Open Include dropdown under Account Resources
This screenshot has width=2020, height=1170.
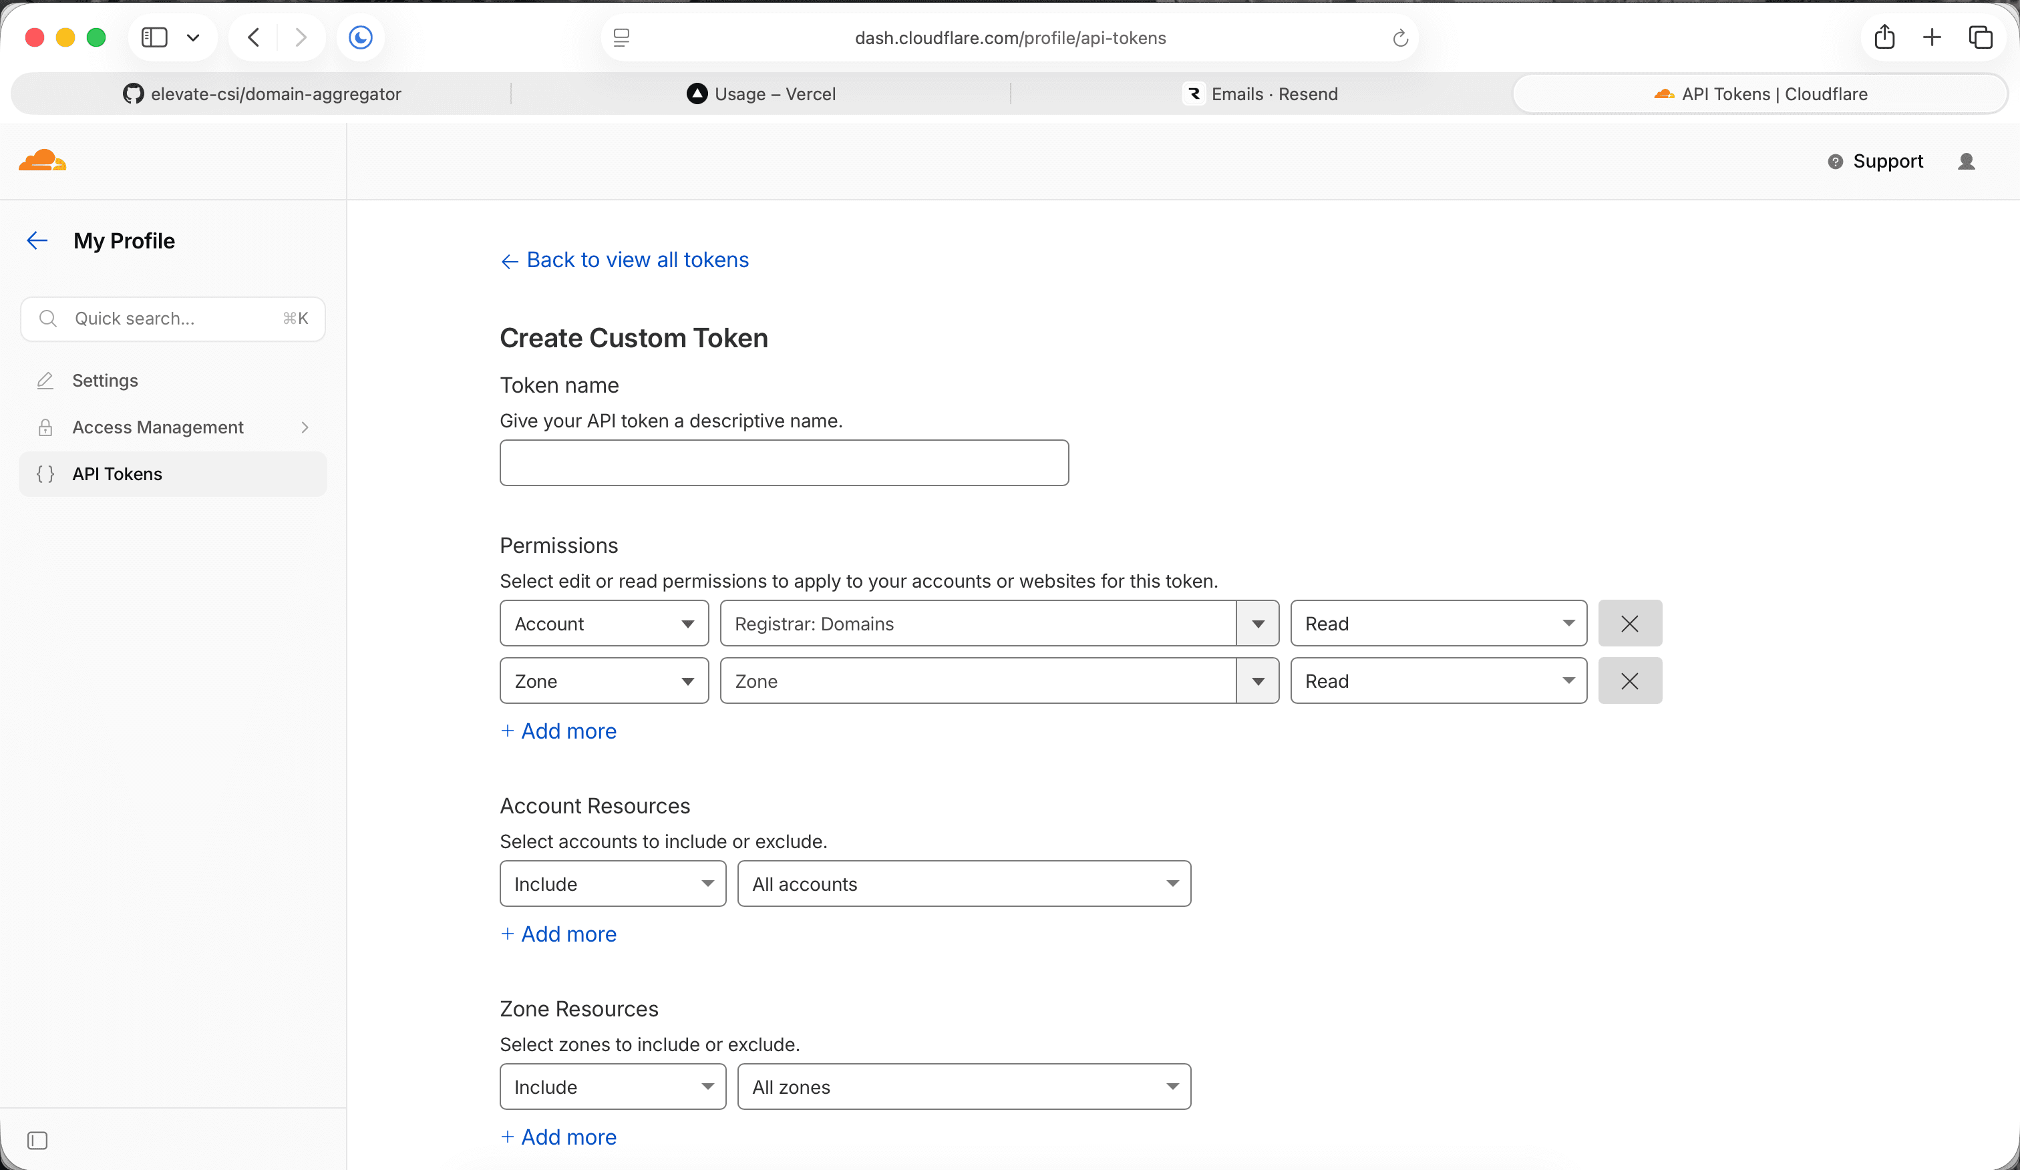pos(613,884)
